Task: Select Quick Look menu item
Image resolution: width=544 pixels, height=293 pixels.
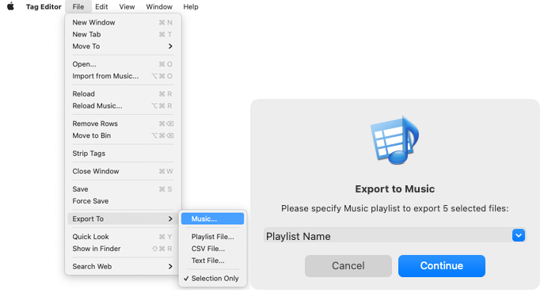Action: coord(123,237)
